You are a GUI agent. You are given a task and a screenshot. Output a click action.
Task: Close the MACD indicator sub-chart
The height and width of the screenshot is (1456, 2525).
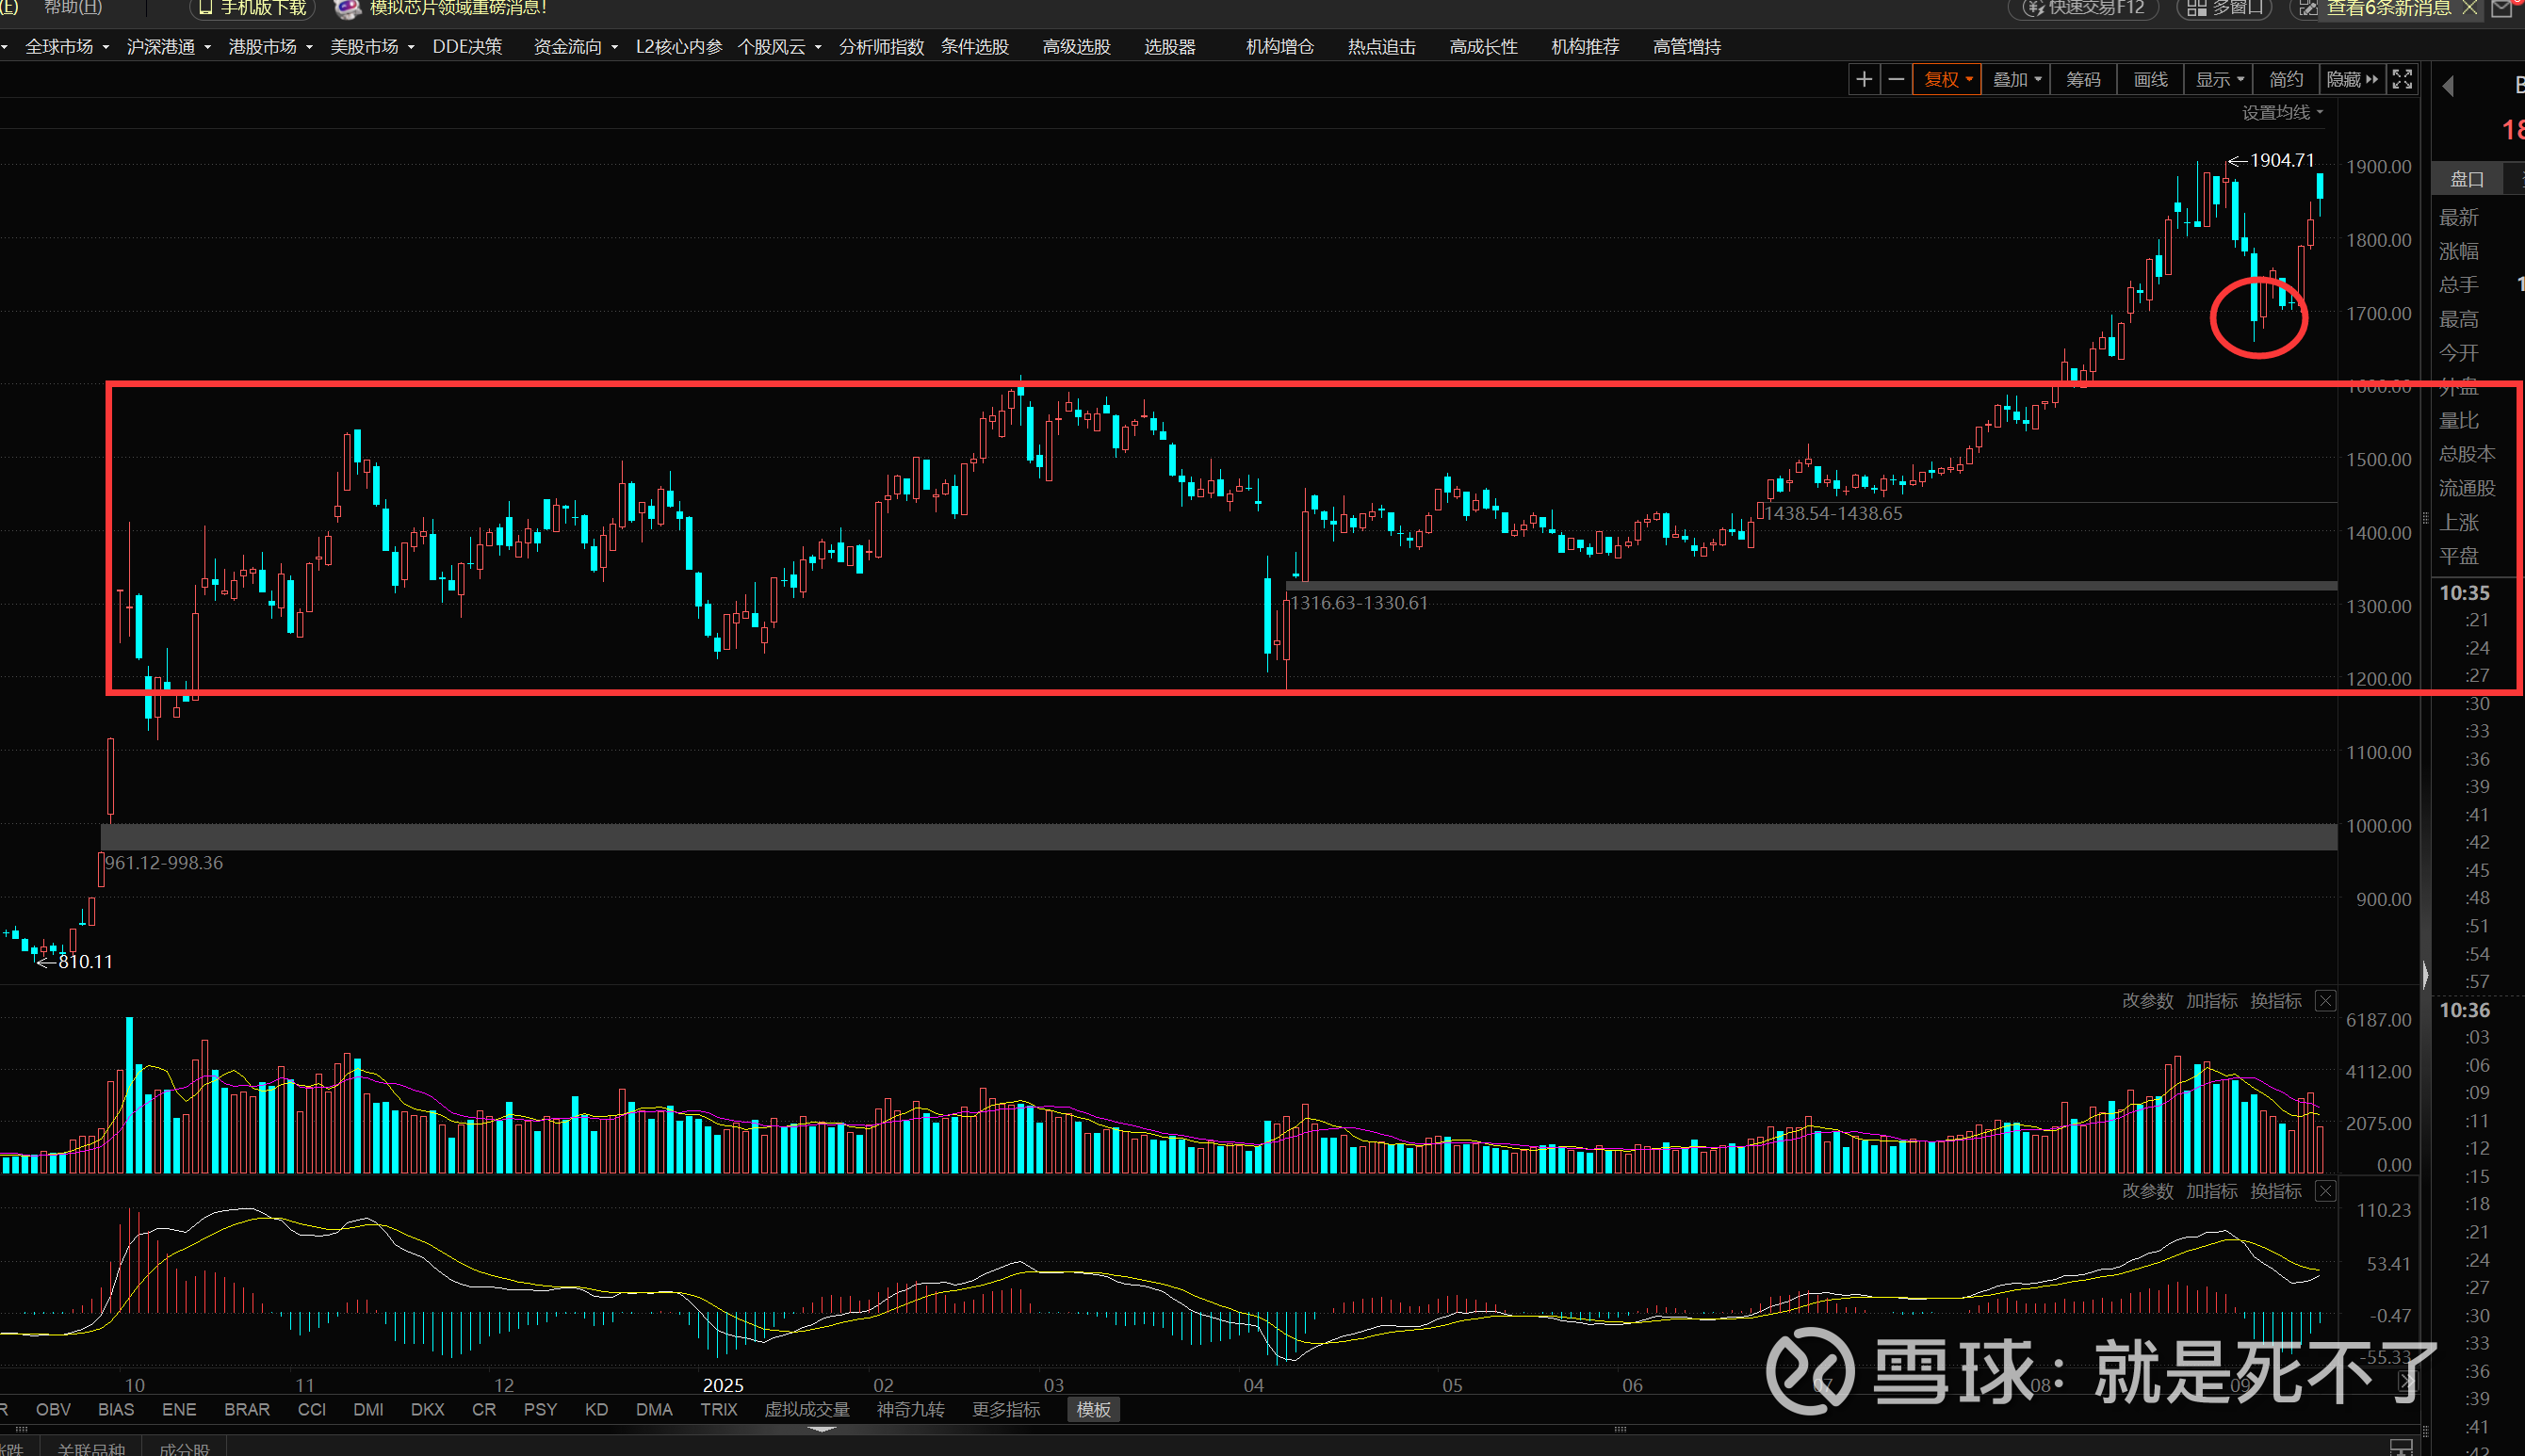coord(2326,1191)
